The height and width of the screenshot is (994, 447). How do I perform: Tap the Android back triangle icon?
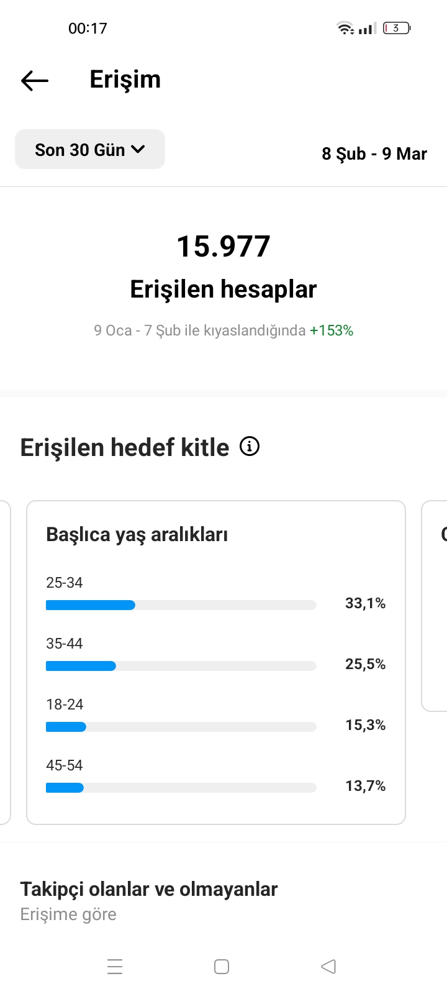(328, 967)
